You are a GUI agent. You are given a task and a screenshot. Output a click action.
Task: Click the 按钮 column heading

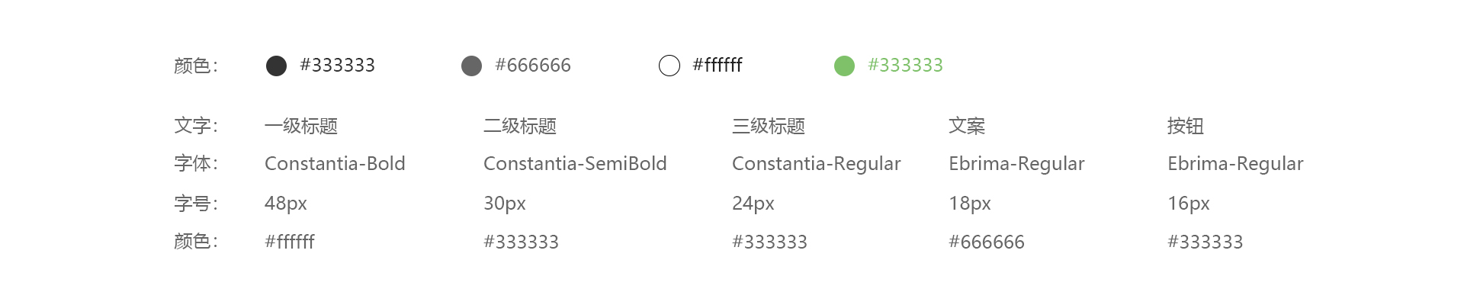1186,126
